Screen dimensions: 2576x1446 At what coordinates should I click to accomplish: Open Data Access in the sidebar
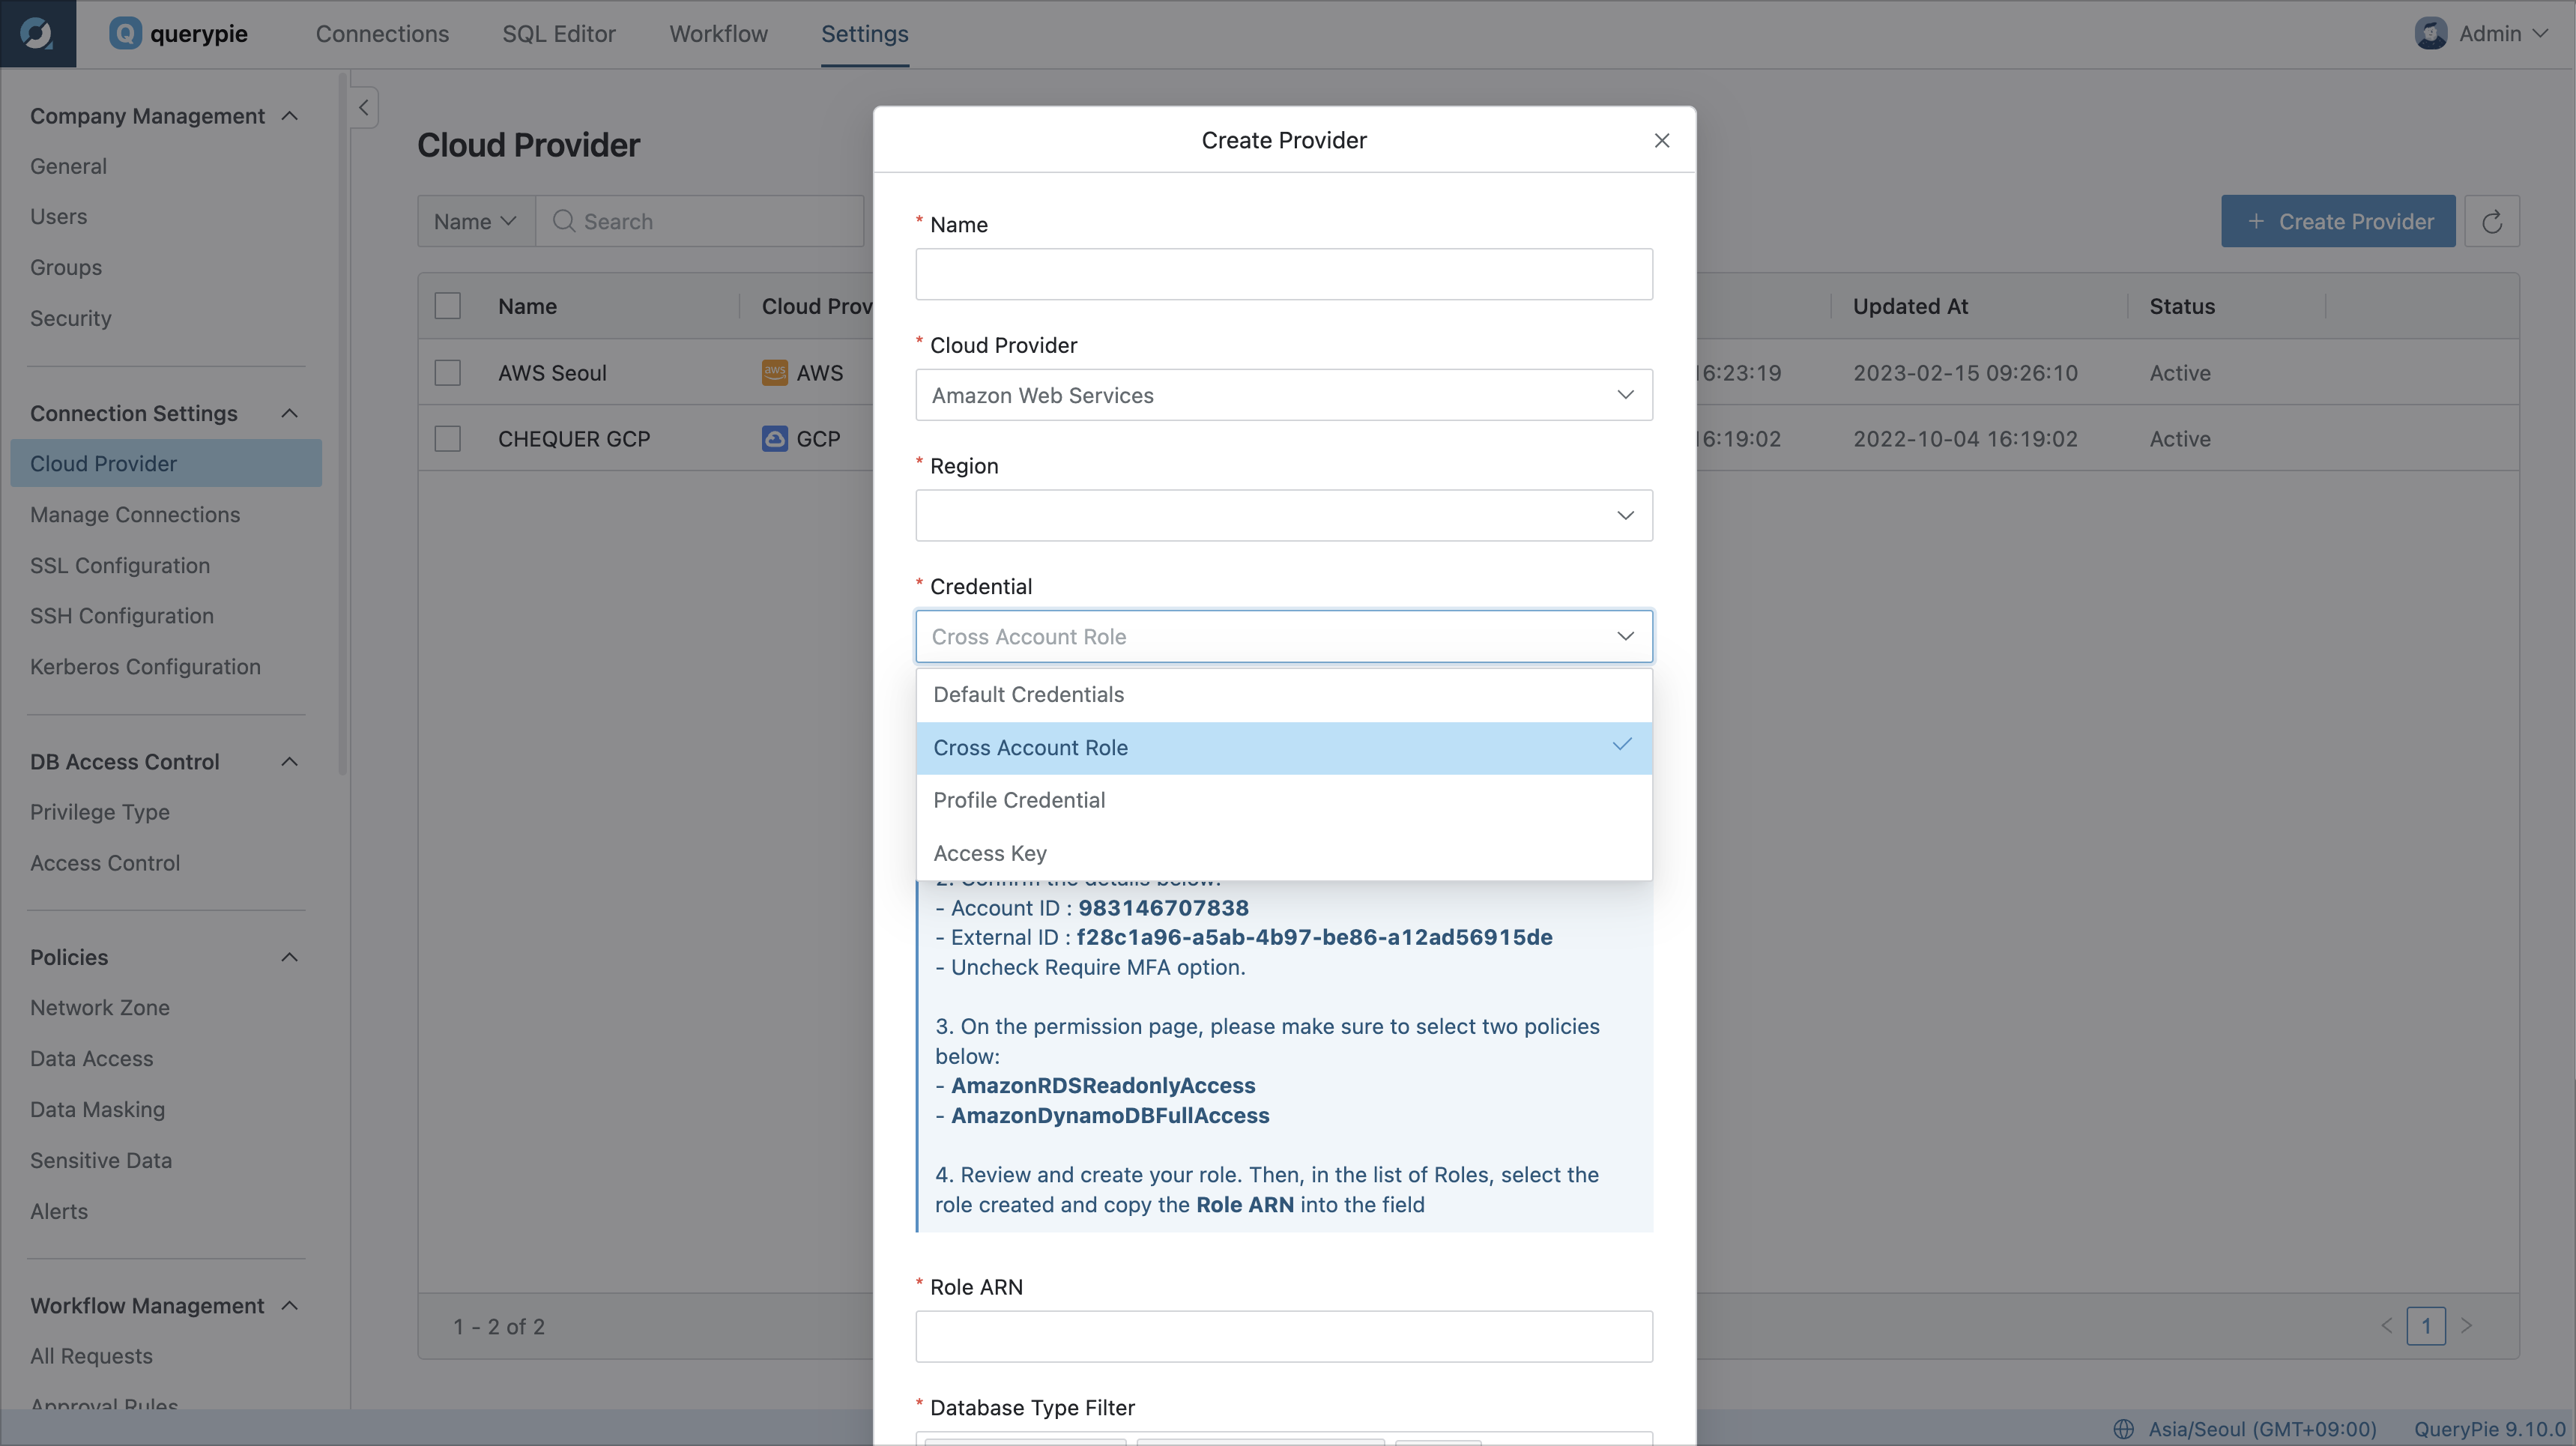[x=92, y=1059]
